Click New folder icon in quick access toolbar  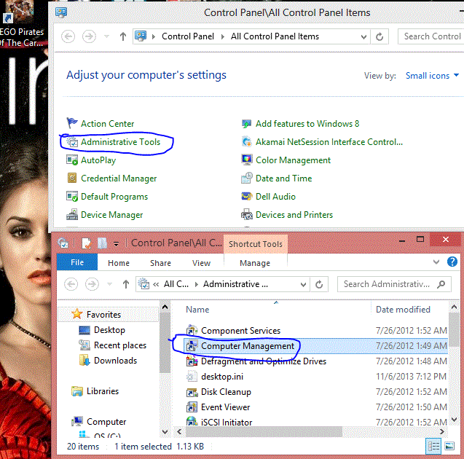point(102,243)
